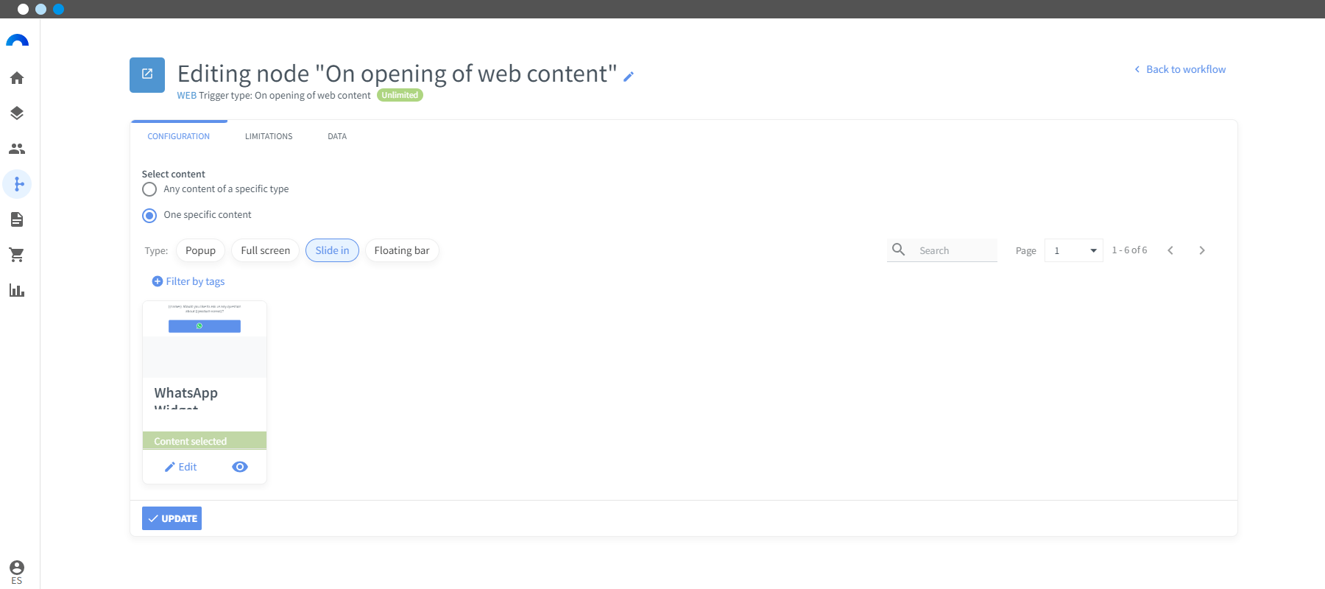The width and height of the screenshot is (1325, 589).
Task: Expand Filter by tags
Action: point(188,281)
